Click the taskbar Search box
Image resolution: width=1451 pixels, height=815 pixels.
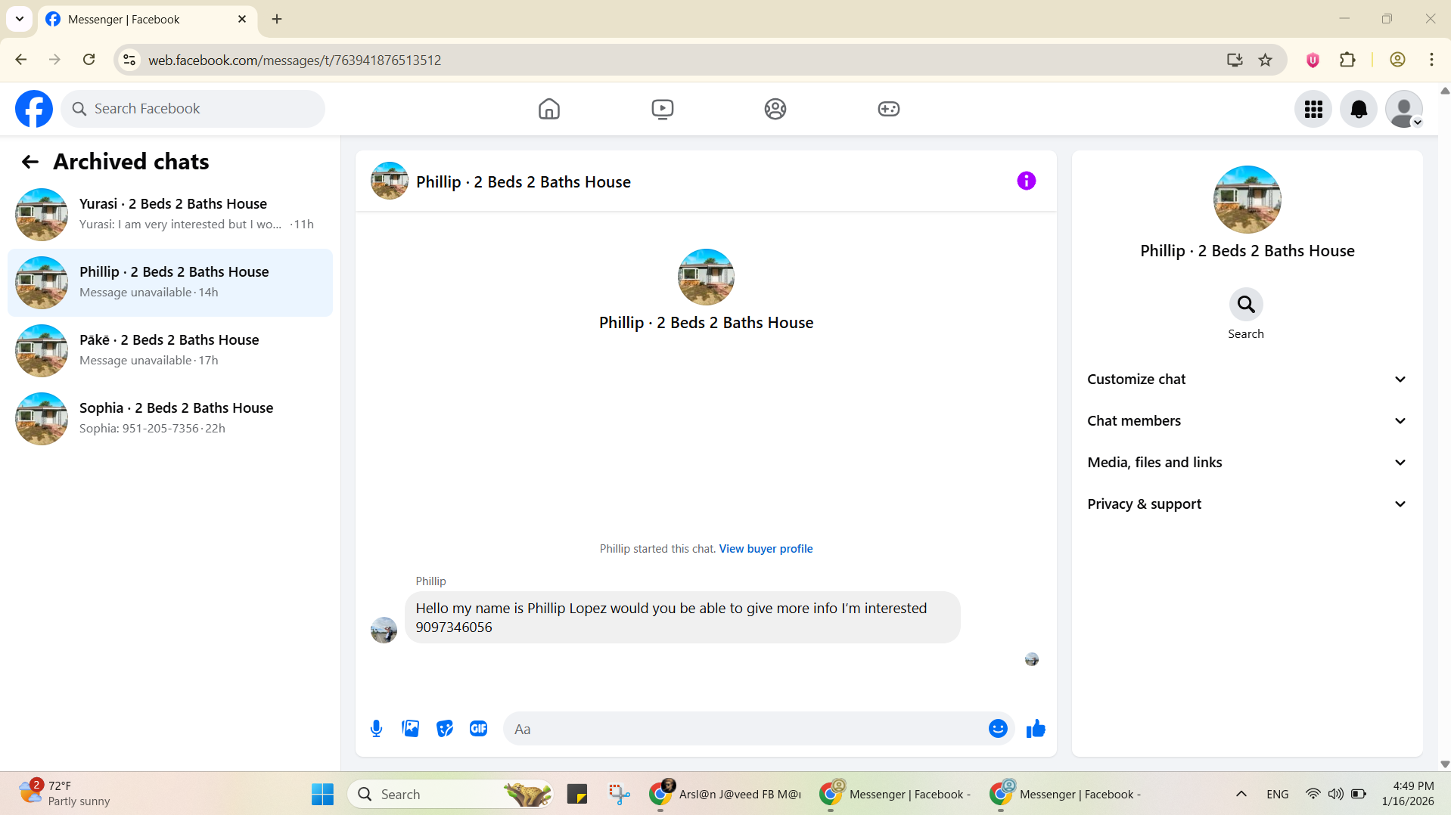(450, 794)
